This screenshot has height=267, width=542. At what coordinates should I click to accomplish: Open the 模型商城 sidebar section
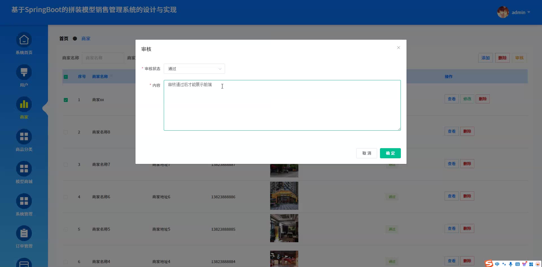click(24, 172)
